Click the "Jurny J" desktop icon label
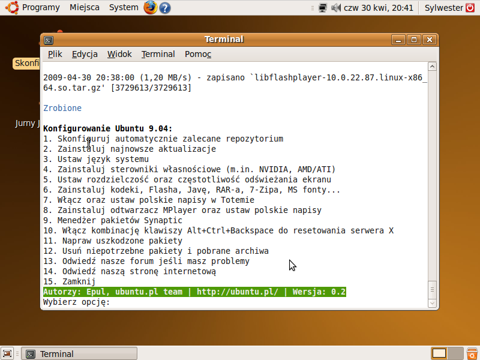The image size is (480, 360). (x=28, y=123)
